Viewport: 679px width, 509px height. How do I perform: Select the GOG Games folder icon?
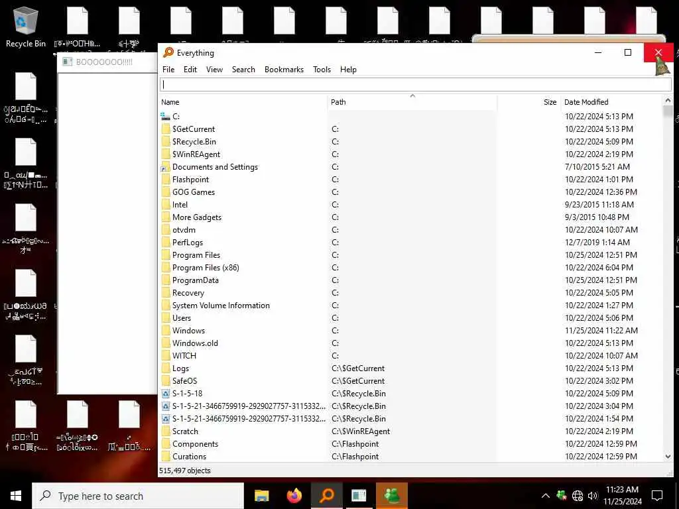[165, 192]
